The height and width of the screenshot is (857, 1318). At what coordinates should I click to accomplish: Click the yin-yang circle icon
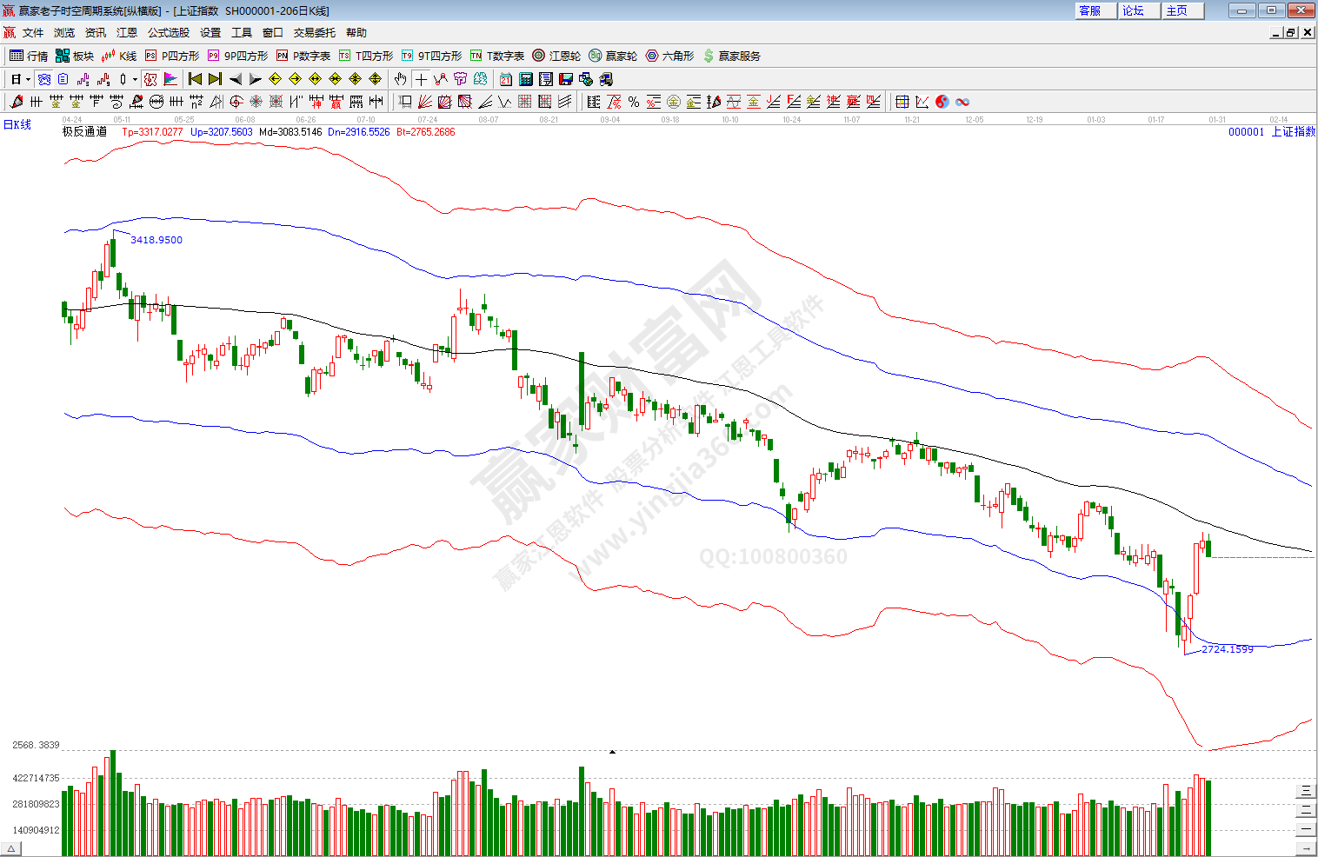[x=942, y=102]
